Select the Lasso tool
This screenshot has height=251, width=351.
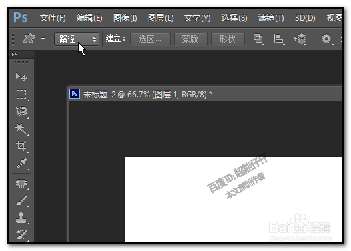(21, 112)
